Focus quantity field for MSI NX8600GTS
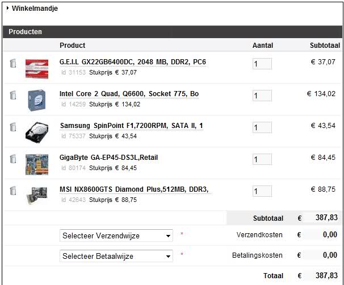Screen dimensions: 344x285 262,191
